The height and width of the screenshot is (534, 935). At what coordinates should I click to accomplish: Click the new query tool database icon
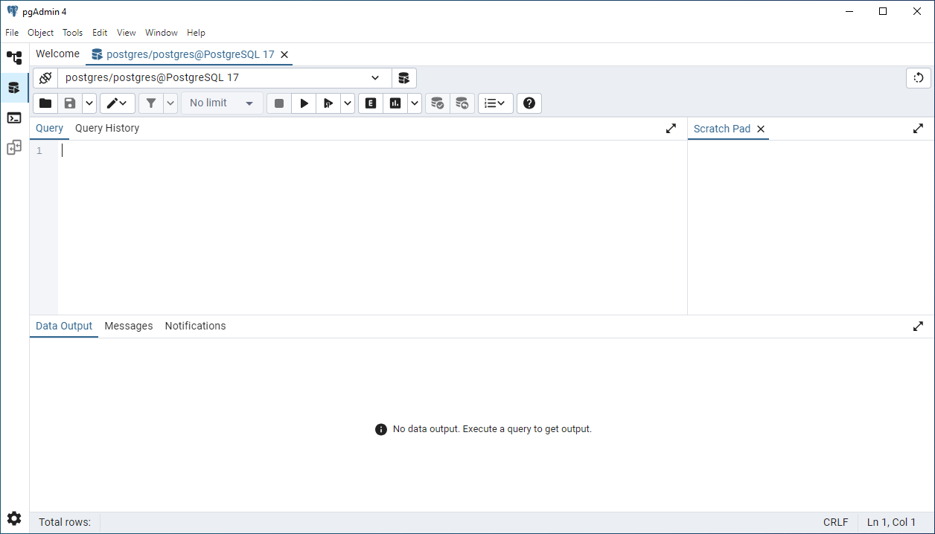(x=403, y=78)
